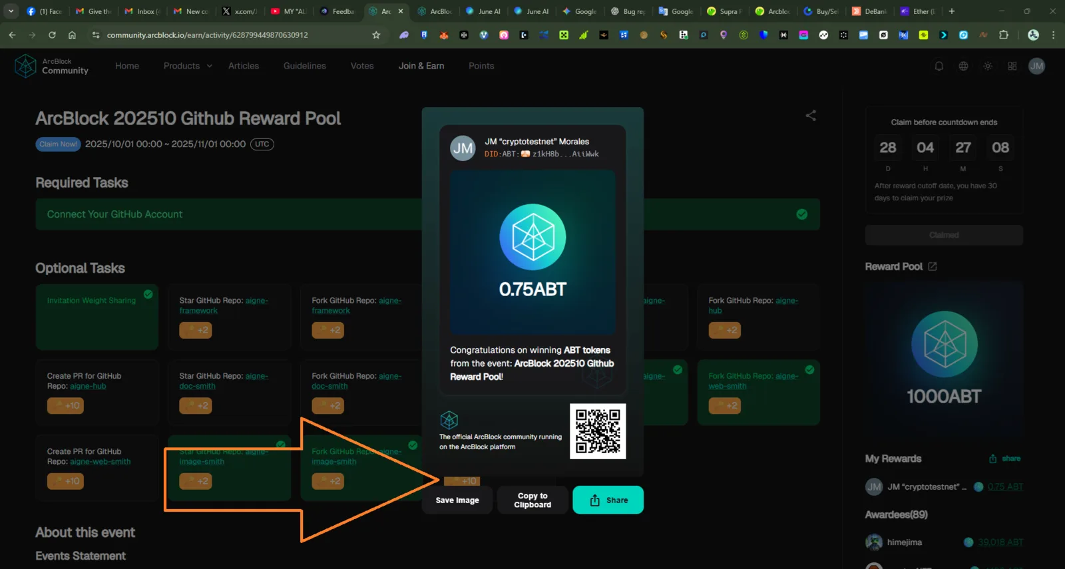
Task: Open the Votes nav item
Action: (362, 66)
